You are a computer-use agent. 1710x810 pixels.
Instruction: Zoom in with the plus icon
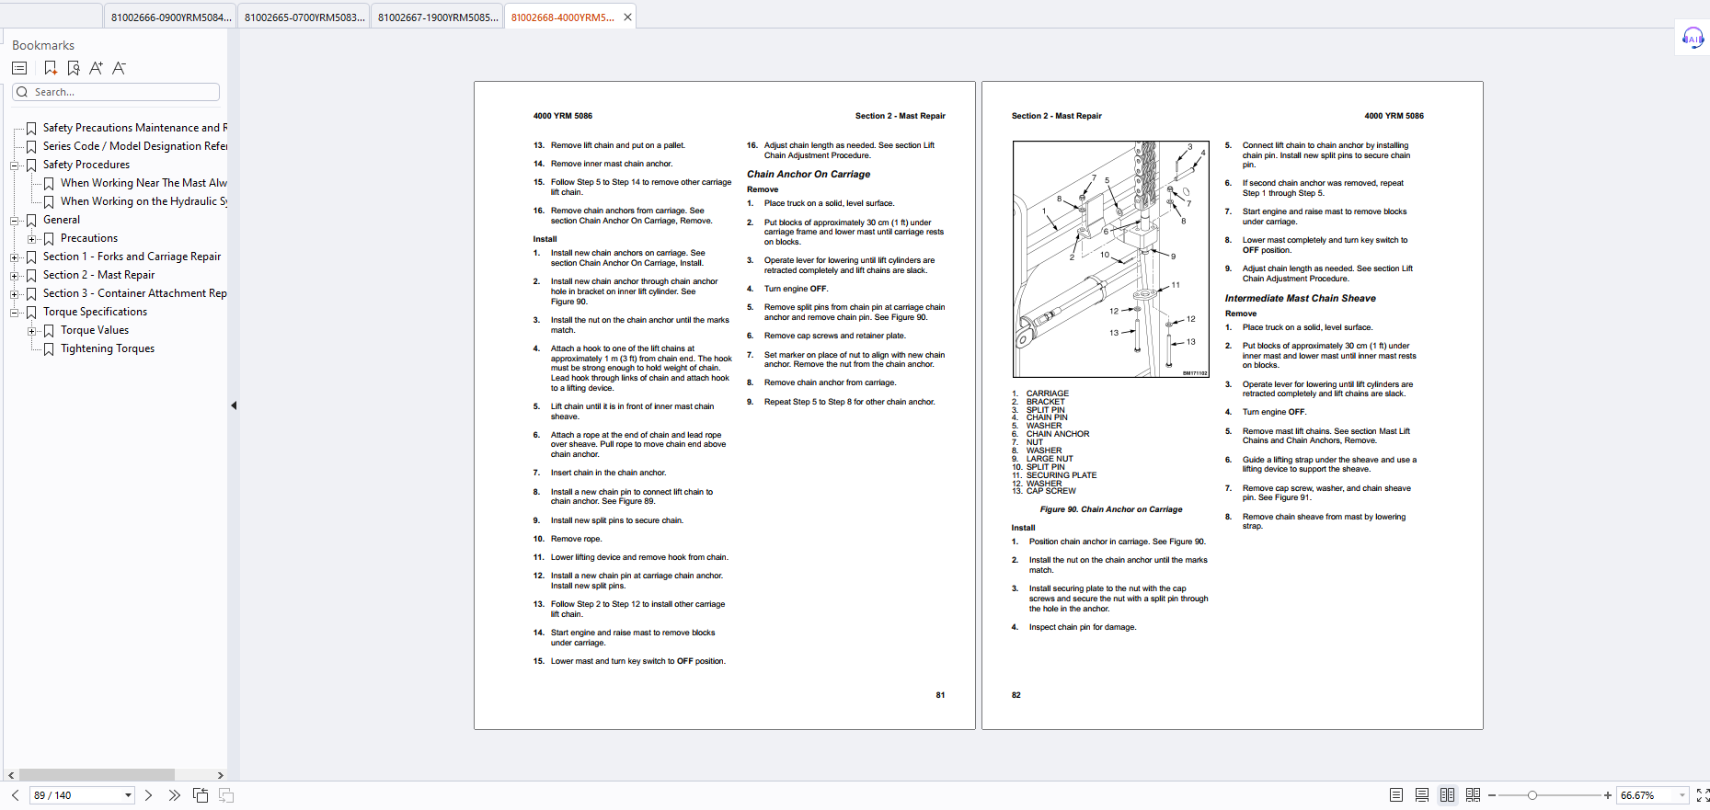(x=1608, y=795)
